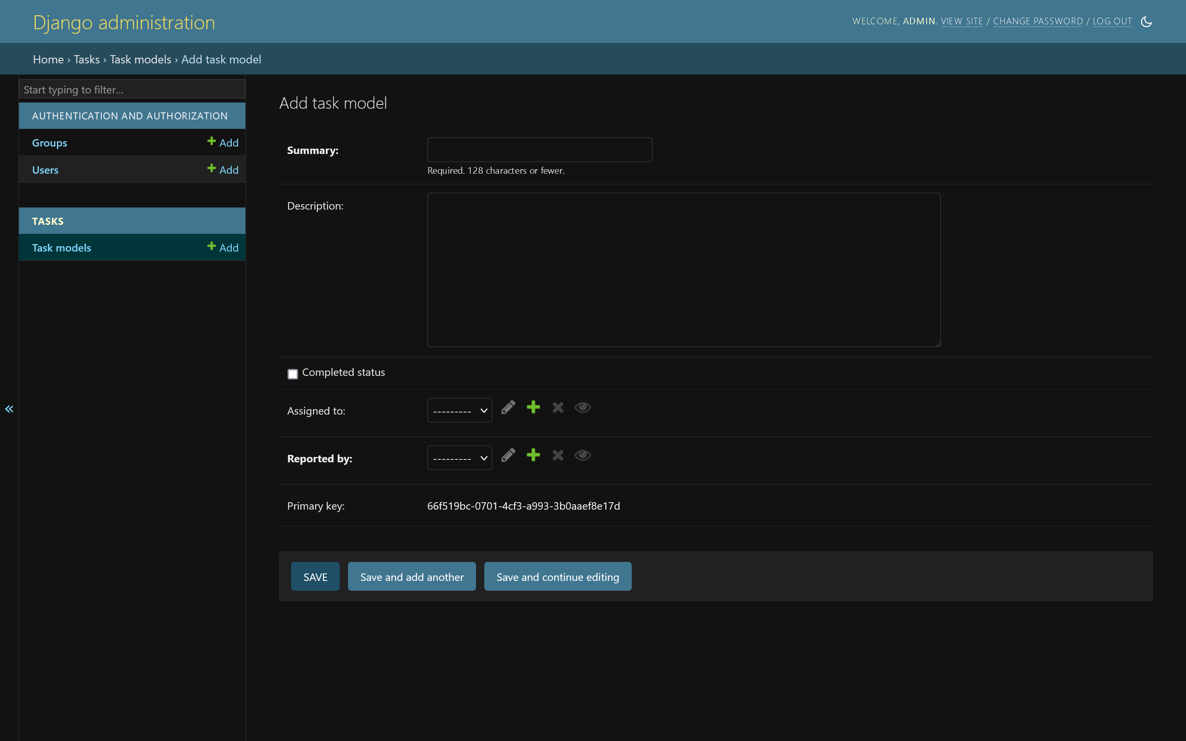The image size is (1186, 741).
Task: Click green plus beside Assigned to
Action: (x=533, y=408)
